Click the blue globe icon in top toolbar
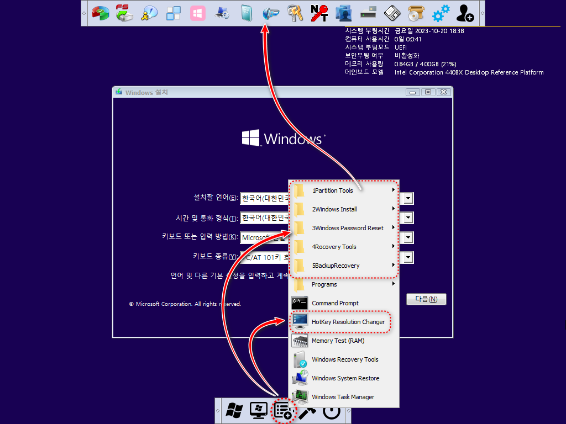The image size is (566, 424). [x=271, y=13]
